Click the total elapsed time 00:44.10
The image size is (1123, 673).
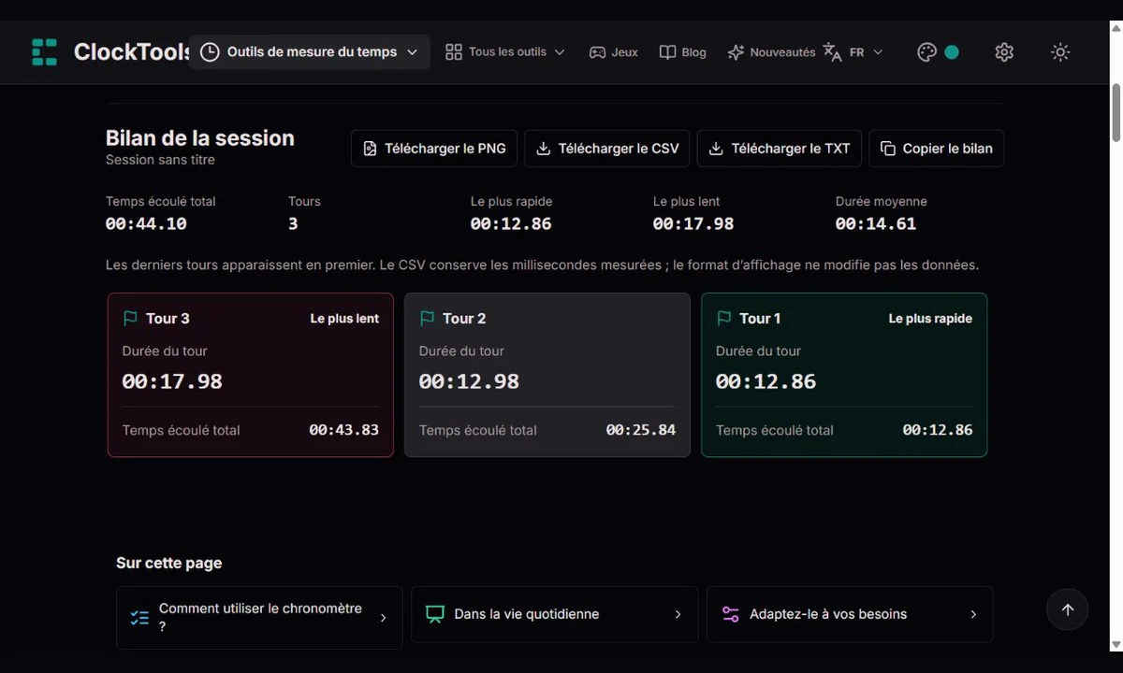point(146,223)
